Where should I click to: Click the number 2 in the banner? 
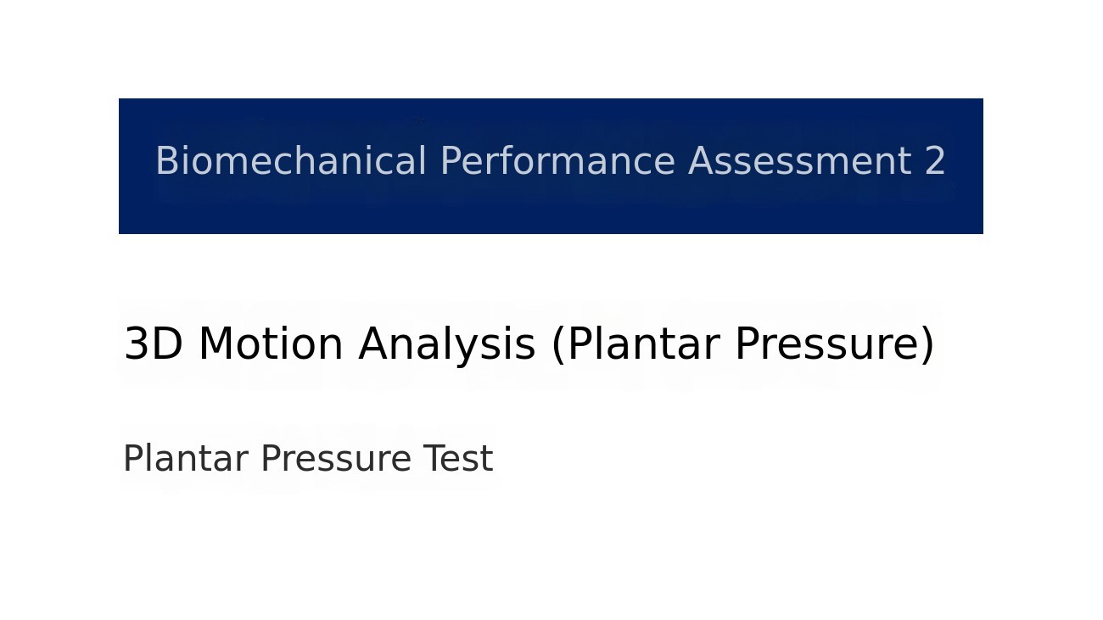click(935, 161)
